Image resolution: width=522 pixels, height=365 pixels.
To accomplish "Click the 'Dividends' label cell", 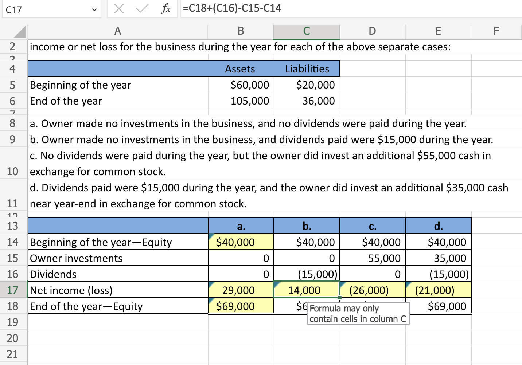I will click(118, 274).
